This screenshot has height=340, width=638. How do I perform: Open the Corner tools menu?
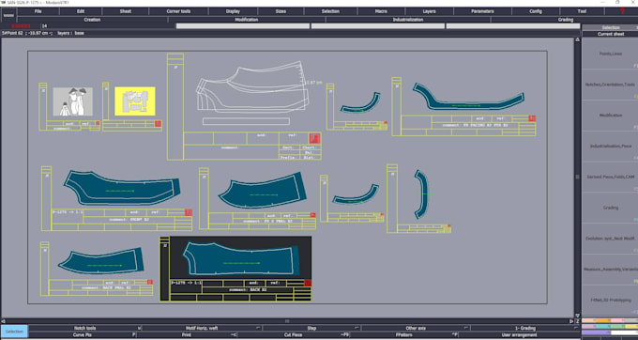pos(178,11)
